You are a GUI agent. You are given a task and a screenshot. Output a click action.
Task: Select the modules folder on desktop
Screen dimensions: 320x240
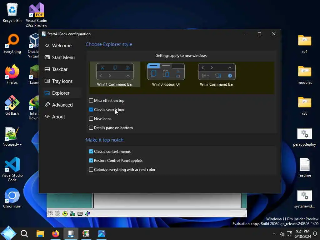304,74
